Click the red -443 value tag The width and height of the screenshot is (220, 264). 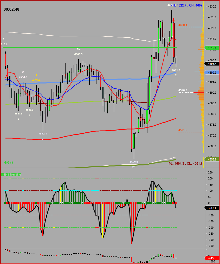[212, 258]
